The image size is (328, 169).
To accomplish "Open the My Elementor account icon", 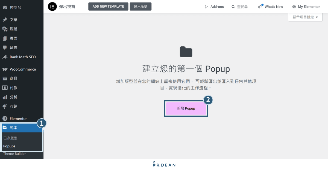I will 294,6.
